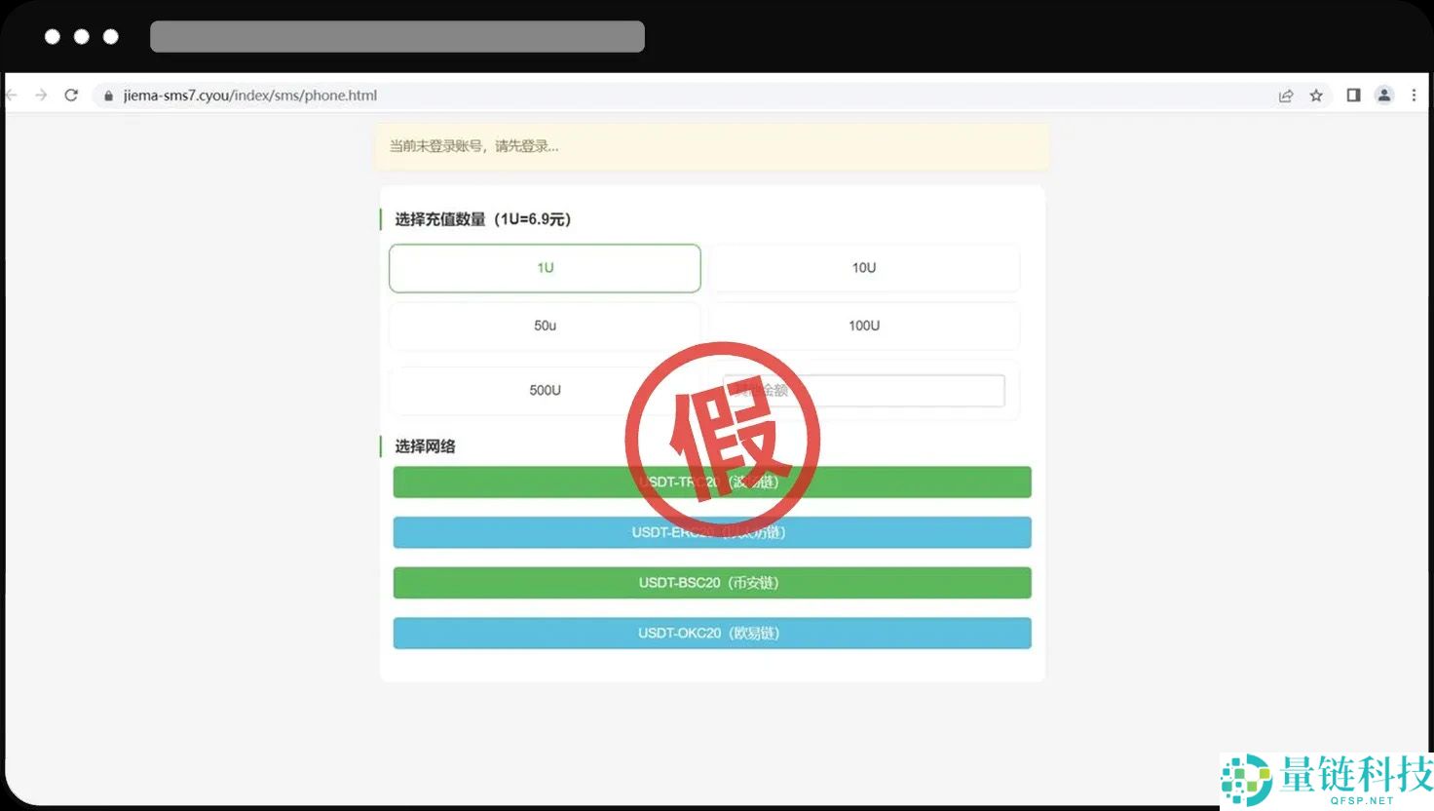Reload the page with the refresh icon

tap(71, 95)
